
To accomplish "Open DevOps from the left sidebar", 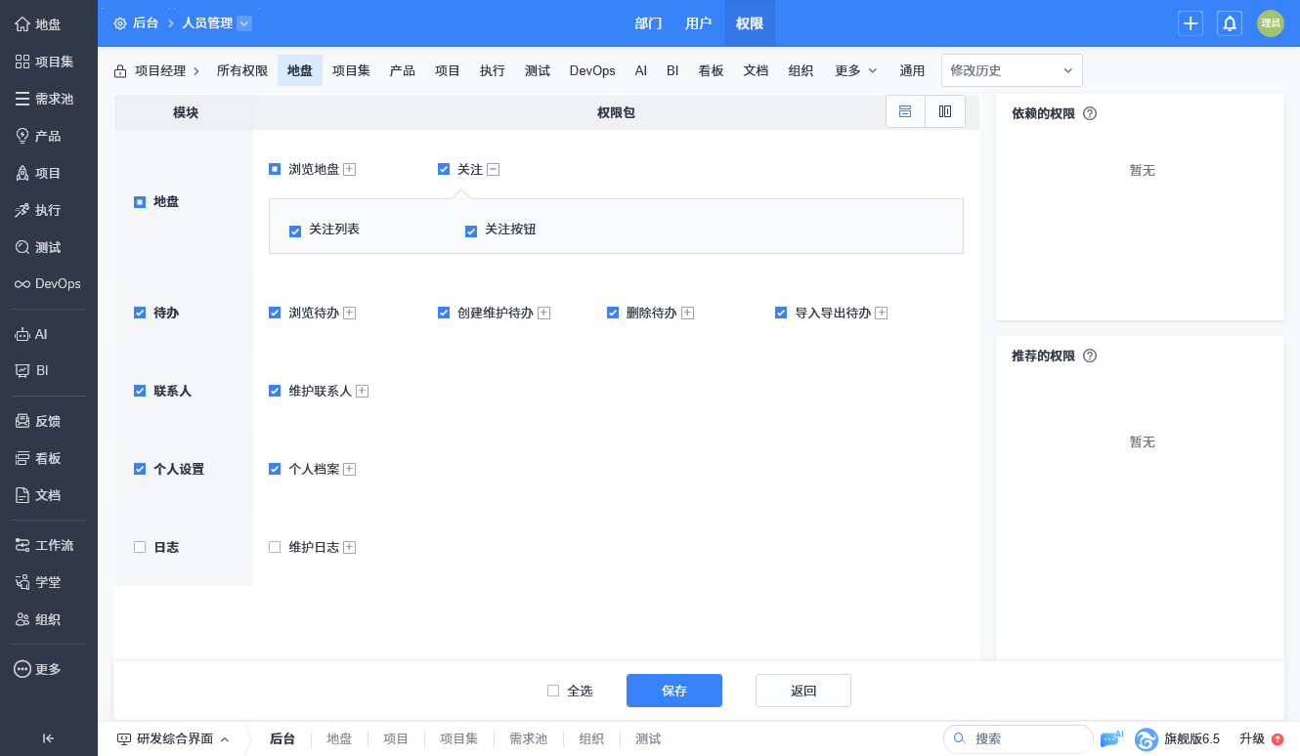I will tap(48, 284).
